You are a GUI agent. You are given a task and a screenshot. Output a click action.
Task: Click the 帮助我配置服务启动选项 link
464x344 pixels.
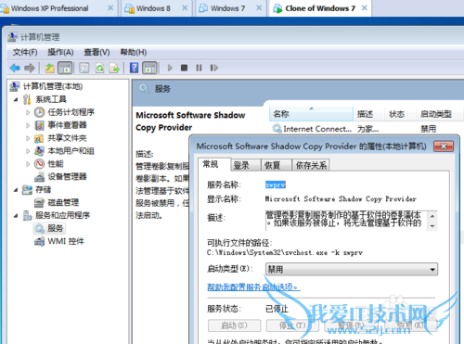point(253,287)
